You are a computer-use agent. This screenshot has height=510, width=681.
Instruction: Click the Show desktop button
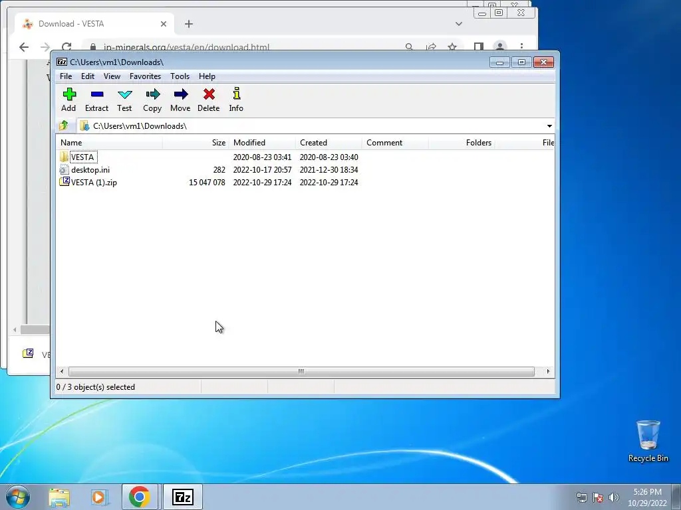click(x=676, y=497)
